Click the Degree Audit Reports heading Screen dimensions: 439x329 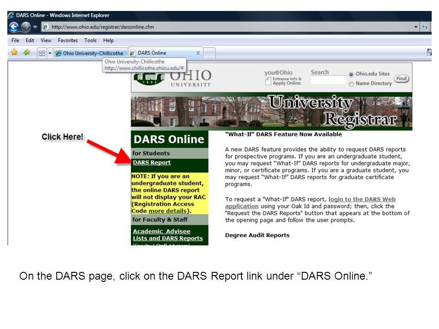(x=257, y=235)
